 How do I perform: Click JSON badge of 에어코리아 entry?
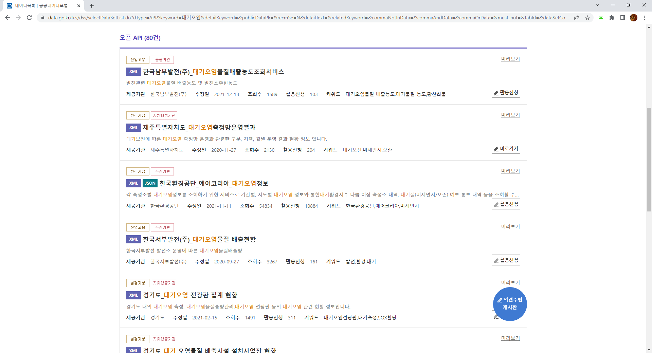(x=150, y=183)
